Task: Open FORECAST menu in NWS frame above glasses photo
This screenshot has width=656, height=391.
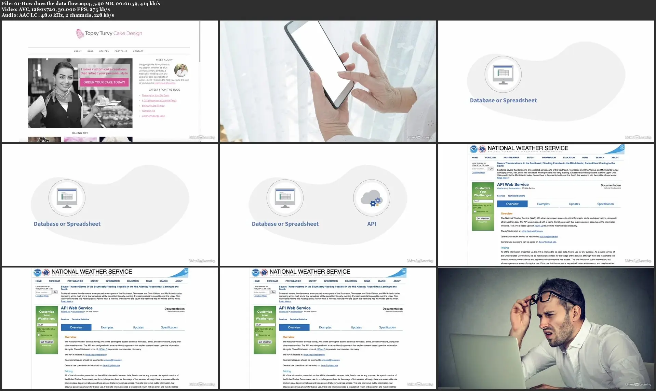Action: (x=491, y=158)
